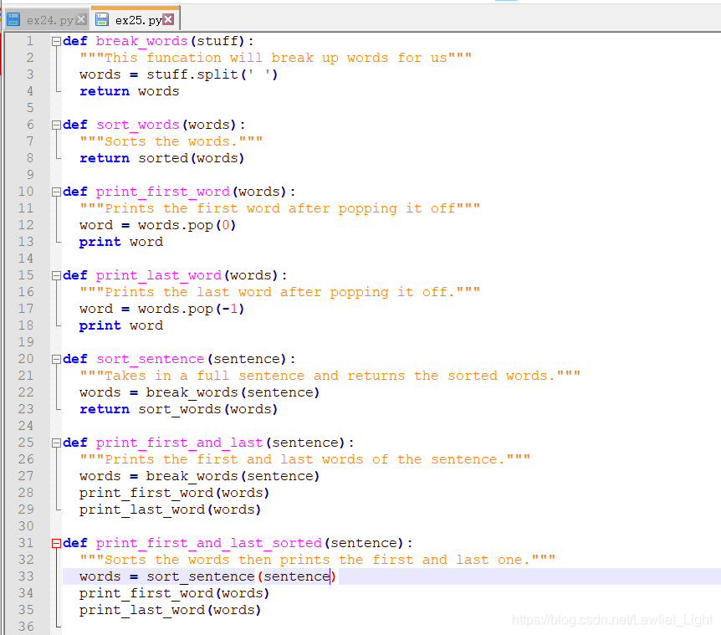721x635 pixels.
Task: Click function name print_first_and_last on line 25
Action: [x=179, y=443]
